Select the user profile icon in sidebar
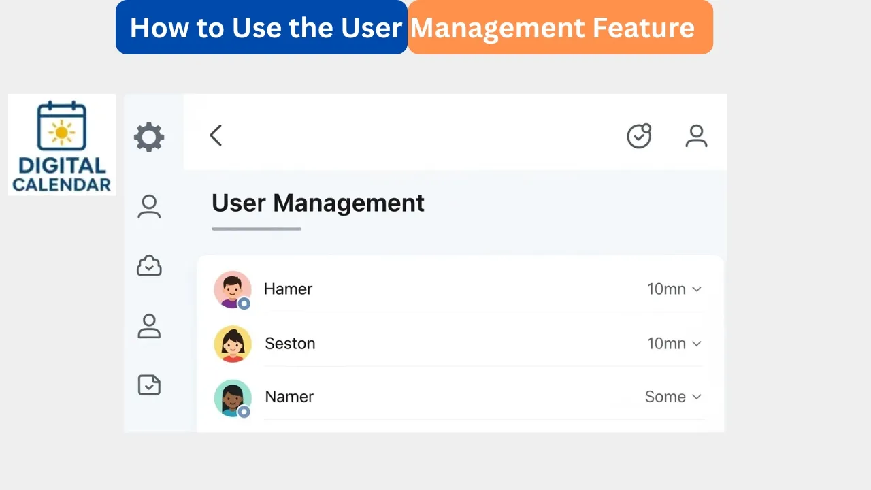The width and height of the screenshot is (871, 490). click(149, 206)
